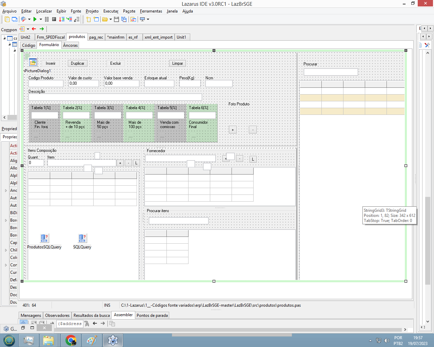Switch to the Código tab
The image size is (434, 347).
point(28,45)
